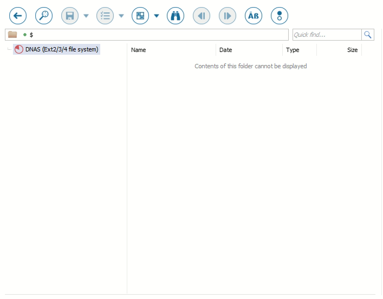Go to previous search result

click(x=202, y=16)
